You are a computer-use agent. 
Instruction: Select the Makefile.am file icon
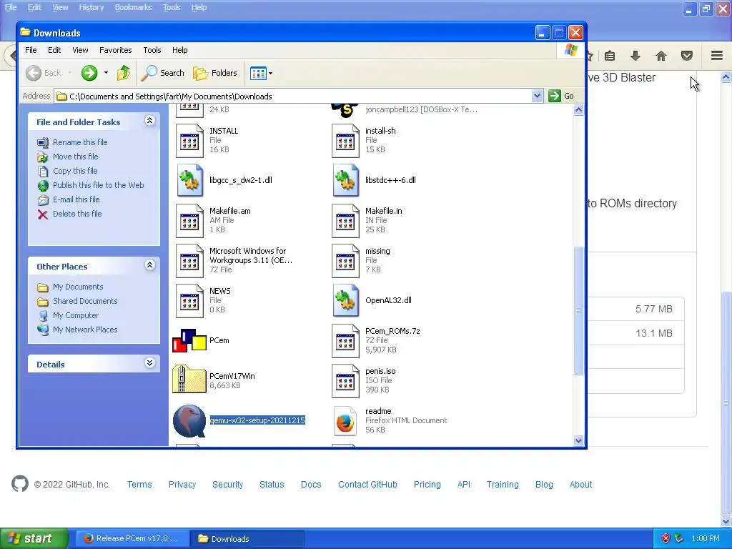[x=189, y=220]
